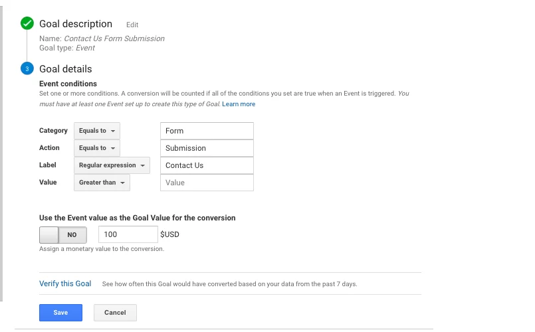Click the monetary value field showing 100
535x332 pixels.
click(128, 234)
